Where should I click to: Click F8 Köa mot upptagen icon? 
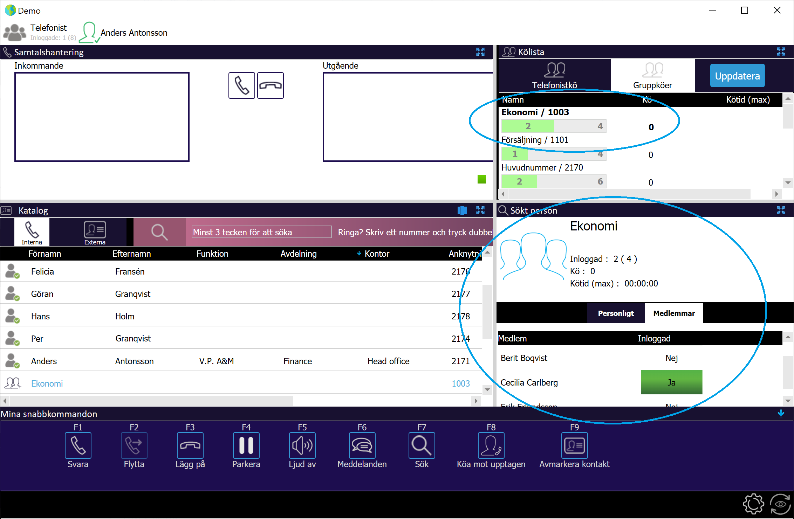click(x=491, y=445)
